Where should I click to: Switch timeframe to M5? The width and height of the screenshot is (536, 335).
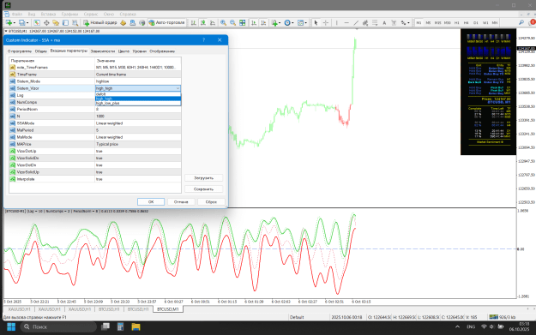coord(428,22)
